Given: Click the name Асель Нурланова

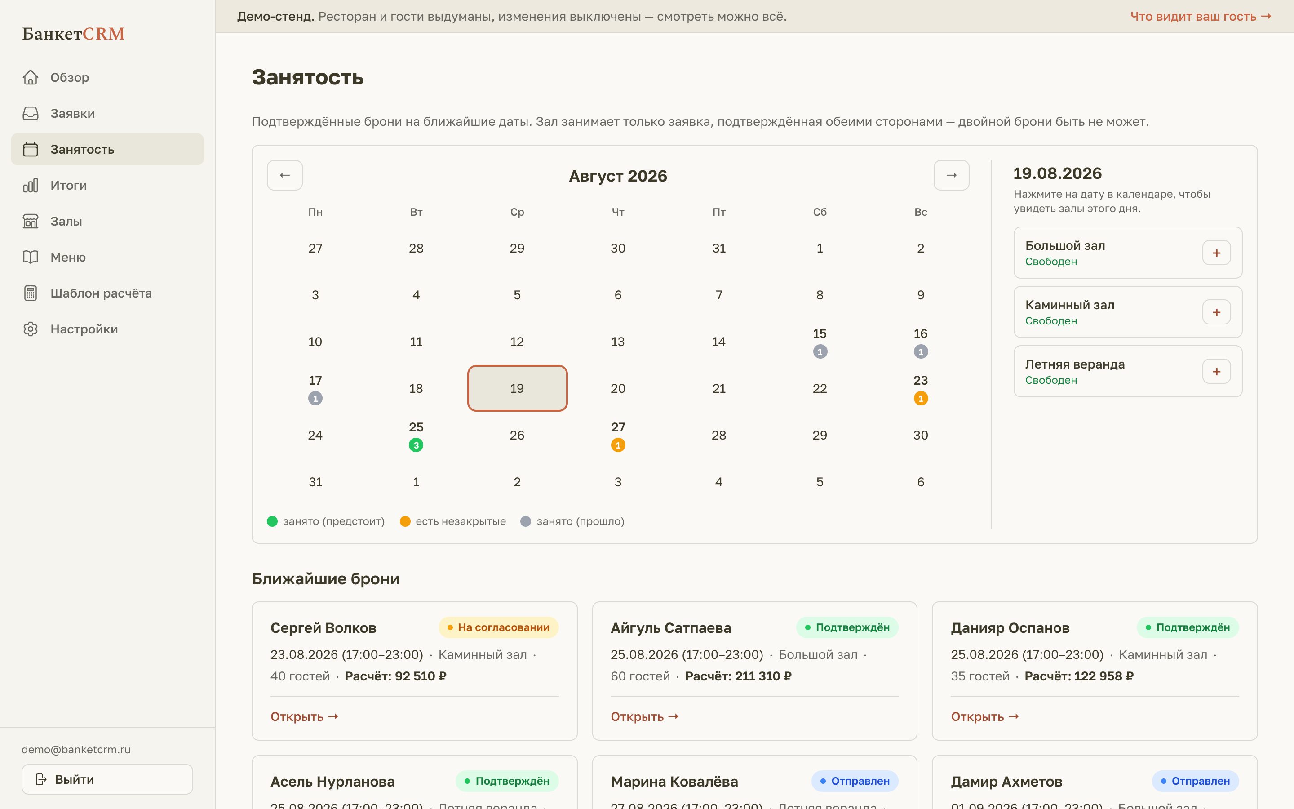Looking at the screenshot, I should click(x=332, y=782).
